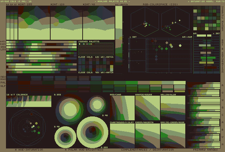Select the Green/Magenta gradient panel
The image size is (225, 152).
click(x=147, y=135)
